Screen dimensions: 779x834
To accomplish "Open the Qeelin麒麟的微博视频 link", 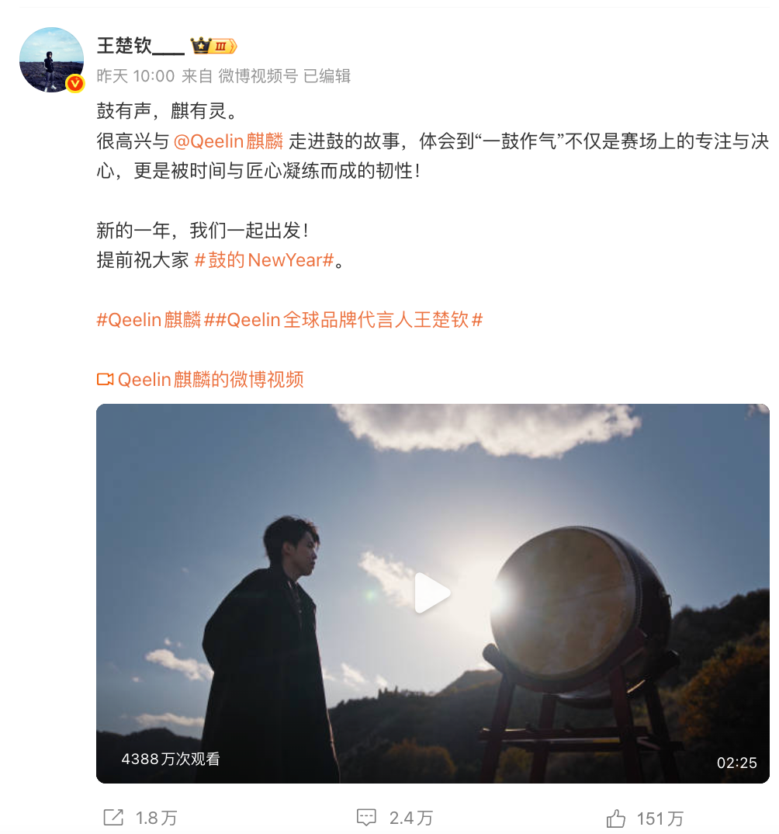I will 210,380.
